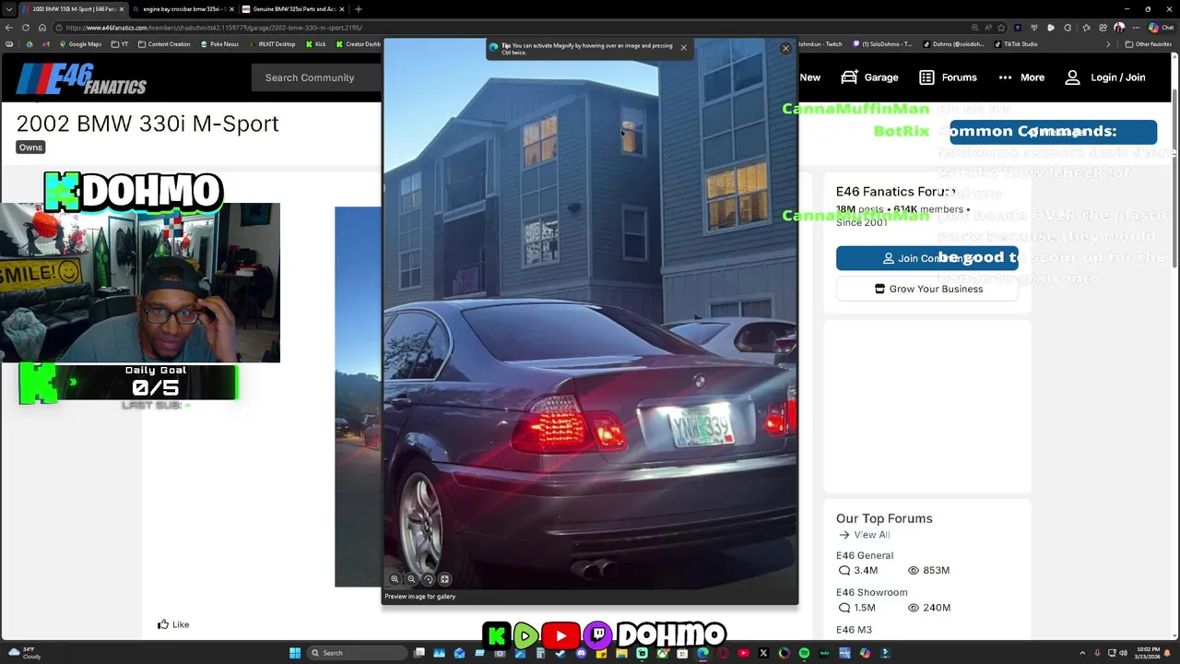1180x664 pixels.
Task: Open the volume tray icon
Action: pyautogui.click(x=1124, y=653)
